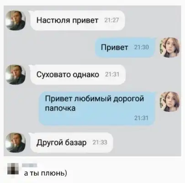
Task: Click the 21:33 timestamp
Action: pyautogui.click(x=100, y=142)
